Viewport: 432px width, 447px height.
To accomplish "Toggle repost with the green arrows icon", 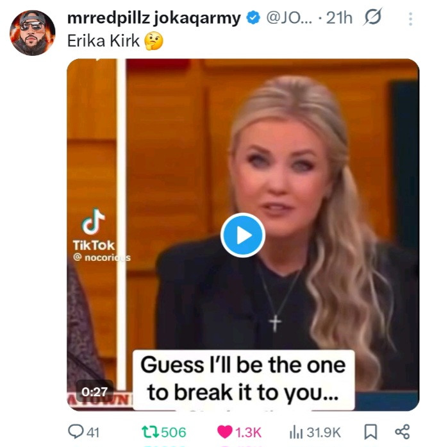I will 151,432.
